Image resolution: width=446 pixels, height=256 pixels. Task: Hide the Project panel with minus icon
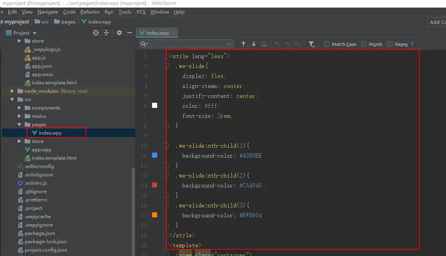[130, 33]
